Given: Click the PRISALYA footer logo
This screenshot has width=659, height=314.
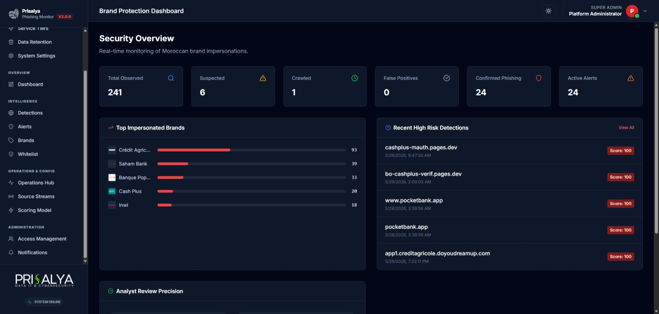Looking at the screenshot, I should click(x=44, y=281).
